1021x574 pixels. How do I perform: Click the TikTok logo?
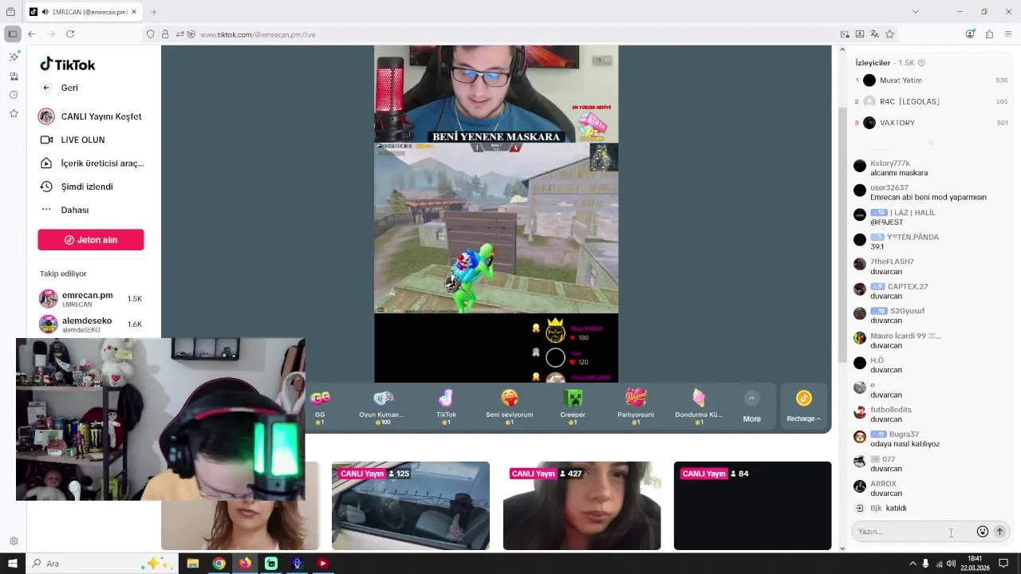pos(68,65)
